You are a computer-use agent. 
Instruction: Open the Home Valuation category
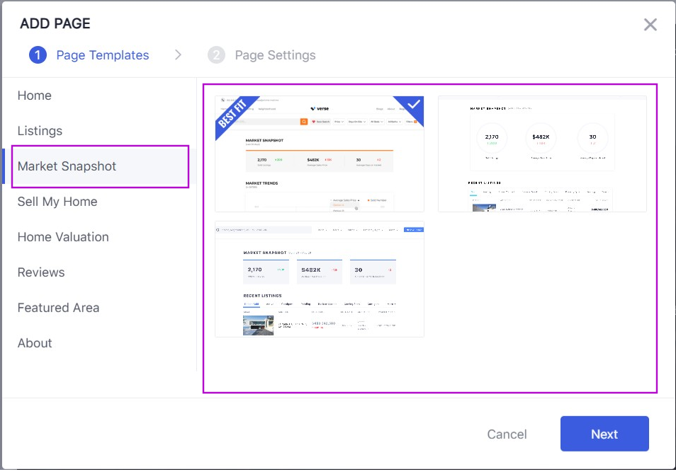[63, 237]
